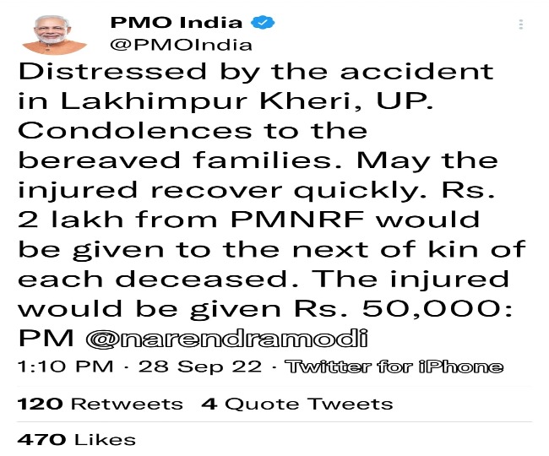549x456 pixels.
Task: Click the PMO India display name
Action: (177, 23)
